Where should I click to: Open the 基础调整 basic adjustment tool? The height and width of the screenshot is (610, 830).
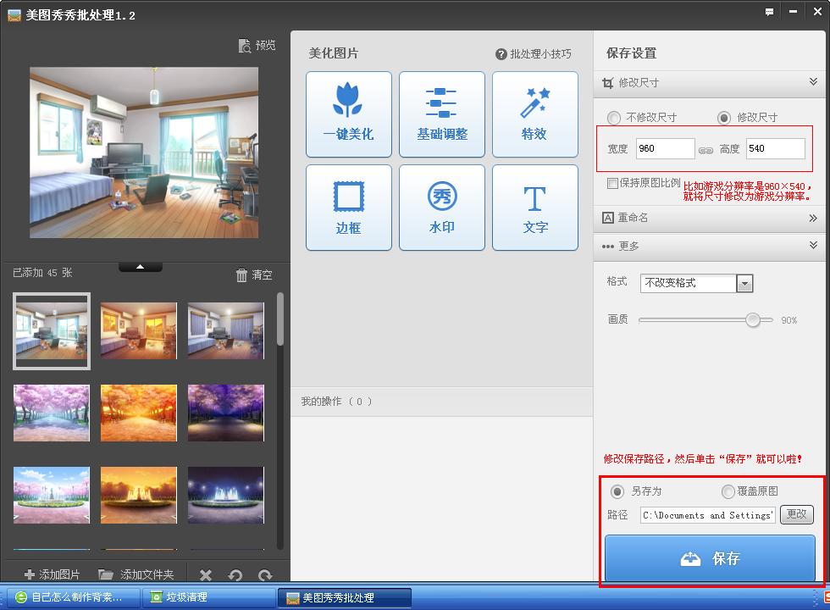[442, 114]
